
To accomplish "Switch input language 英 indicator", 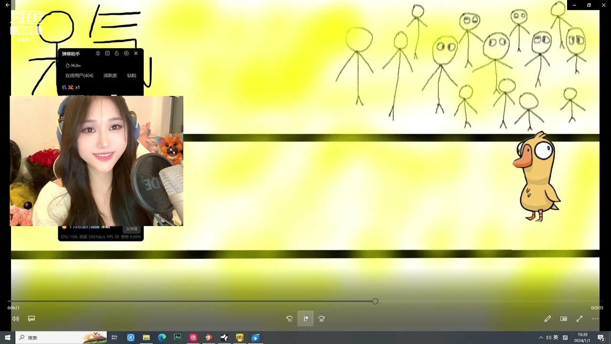I will (556, 338).
